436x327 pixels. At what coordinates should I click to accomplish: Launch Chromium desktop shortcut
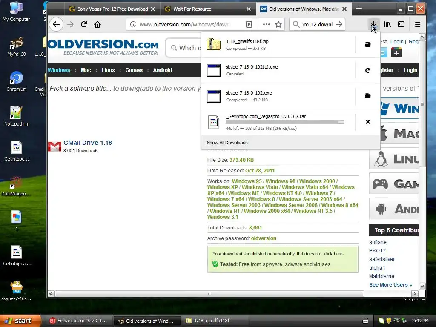[x=17, y=81]
